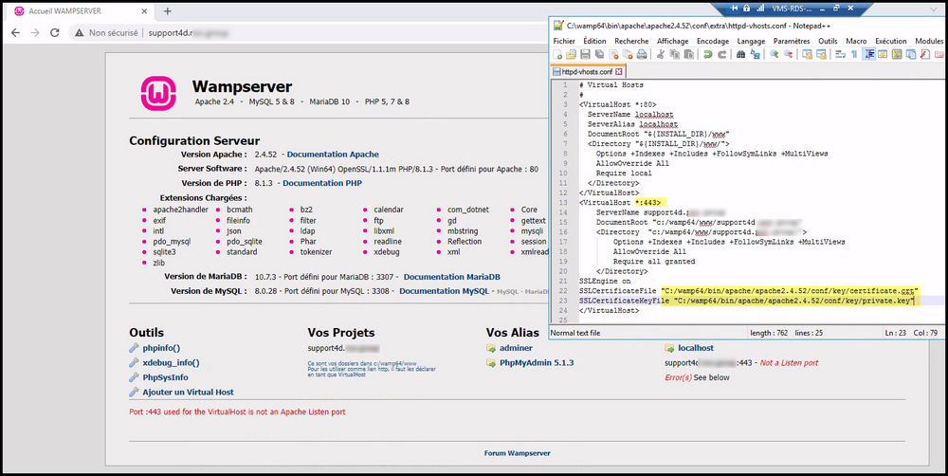Click the Copy icon in Notepad++ toolbar

[675, 55]
